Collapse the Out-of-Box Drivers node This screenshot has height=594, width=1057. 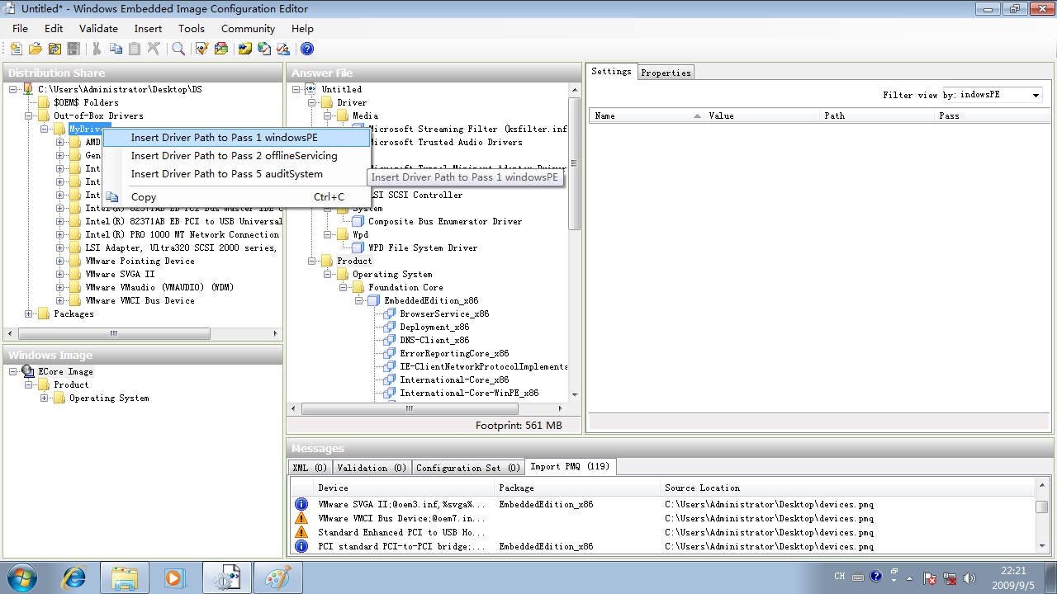pos(29,115)
